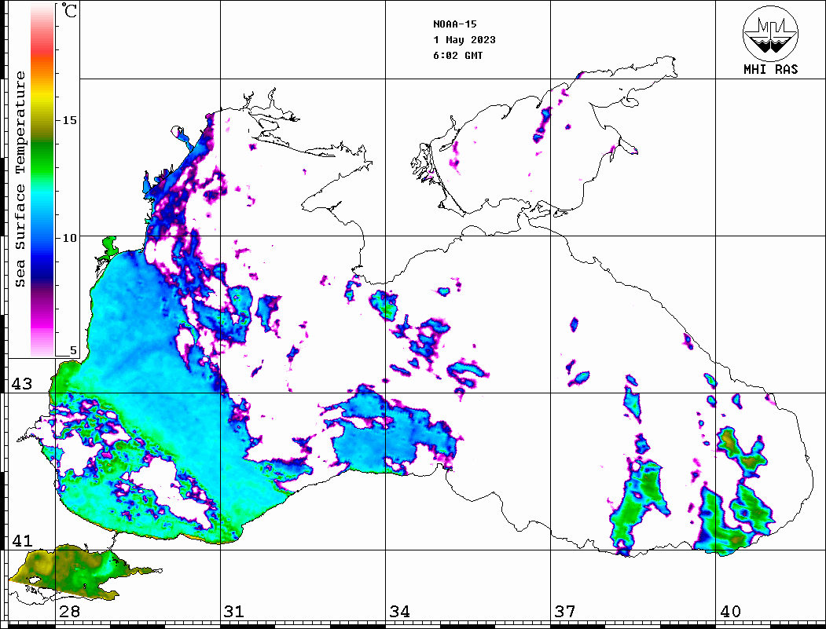Click latitude label 43
Viewport: 826px width, 629px height.
coord(22,384)
